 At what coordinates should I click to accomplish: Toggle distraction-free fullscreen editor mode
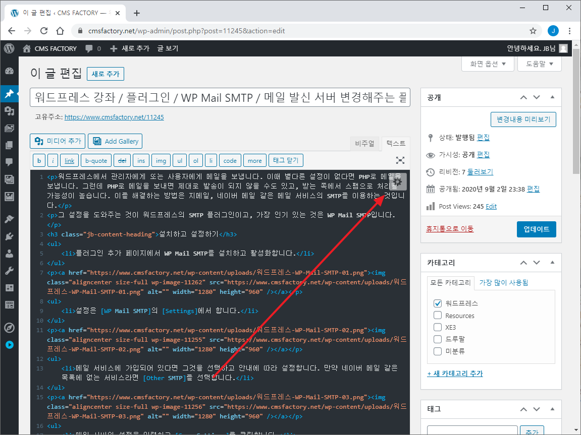click(x=400, y=160)
